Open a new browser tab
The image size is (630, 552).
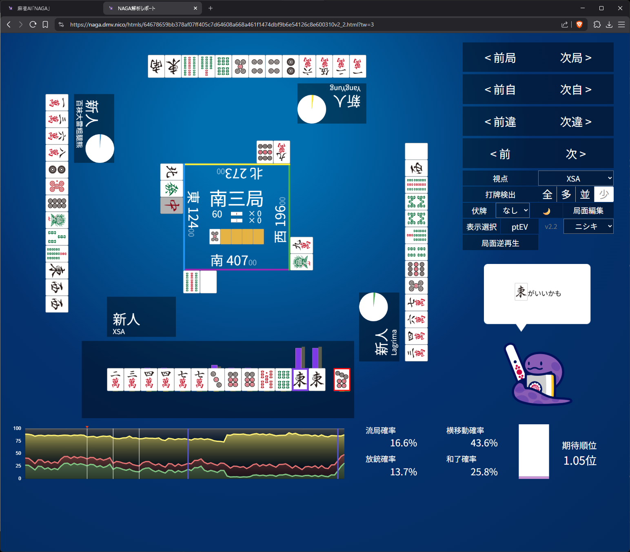tap(211, 8)
